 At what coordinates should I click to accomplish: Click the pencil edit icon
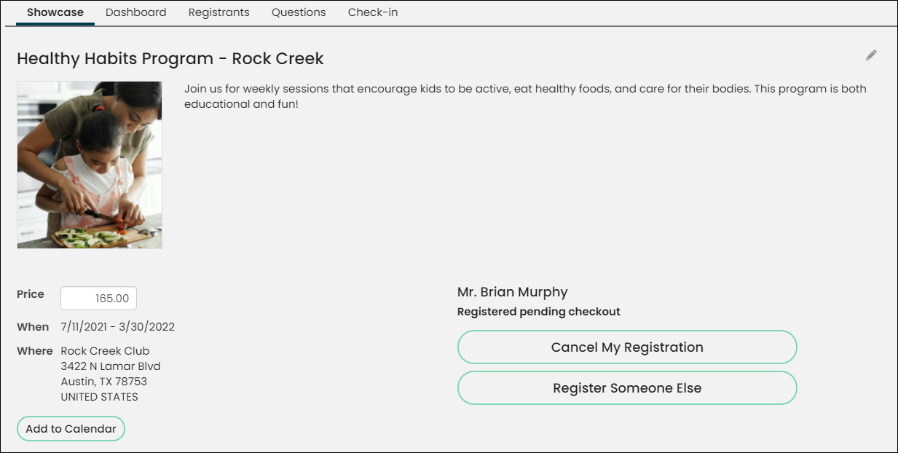[x=871, y=55]
